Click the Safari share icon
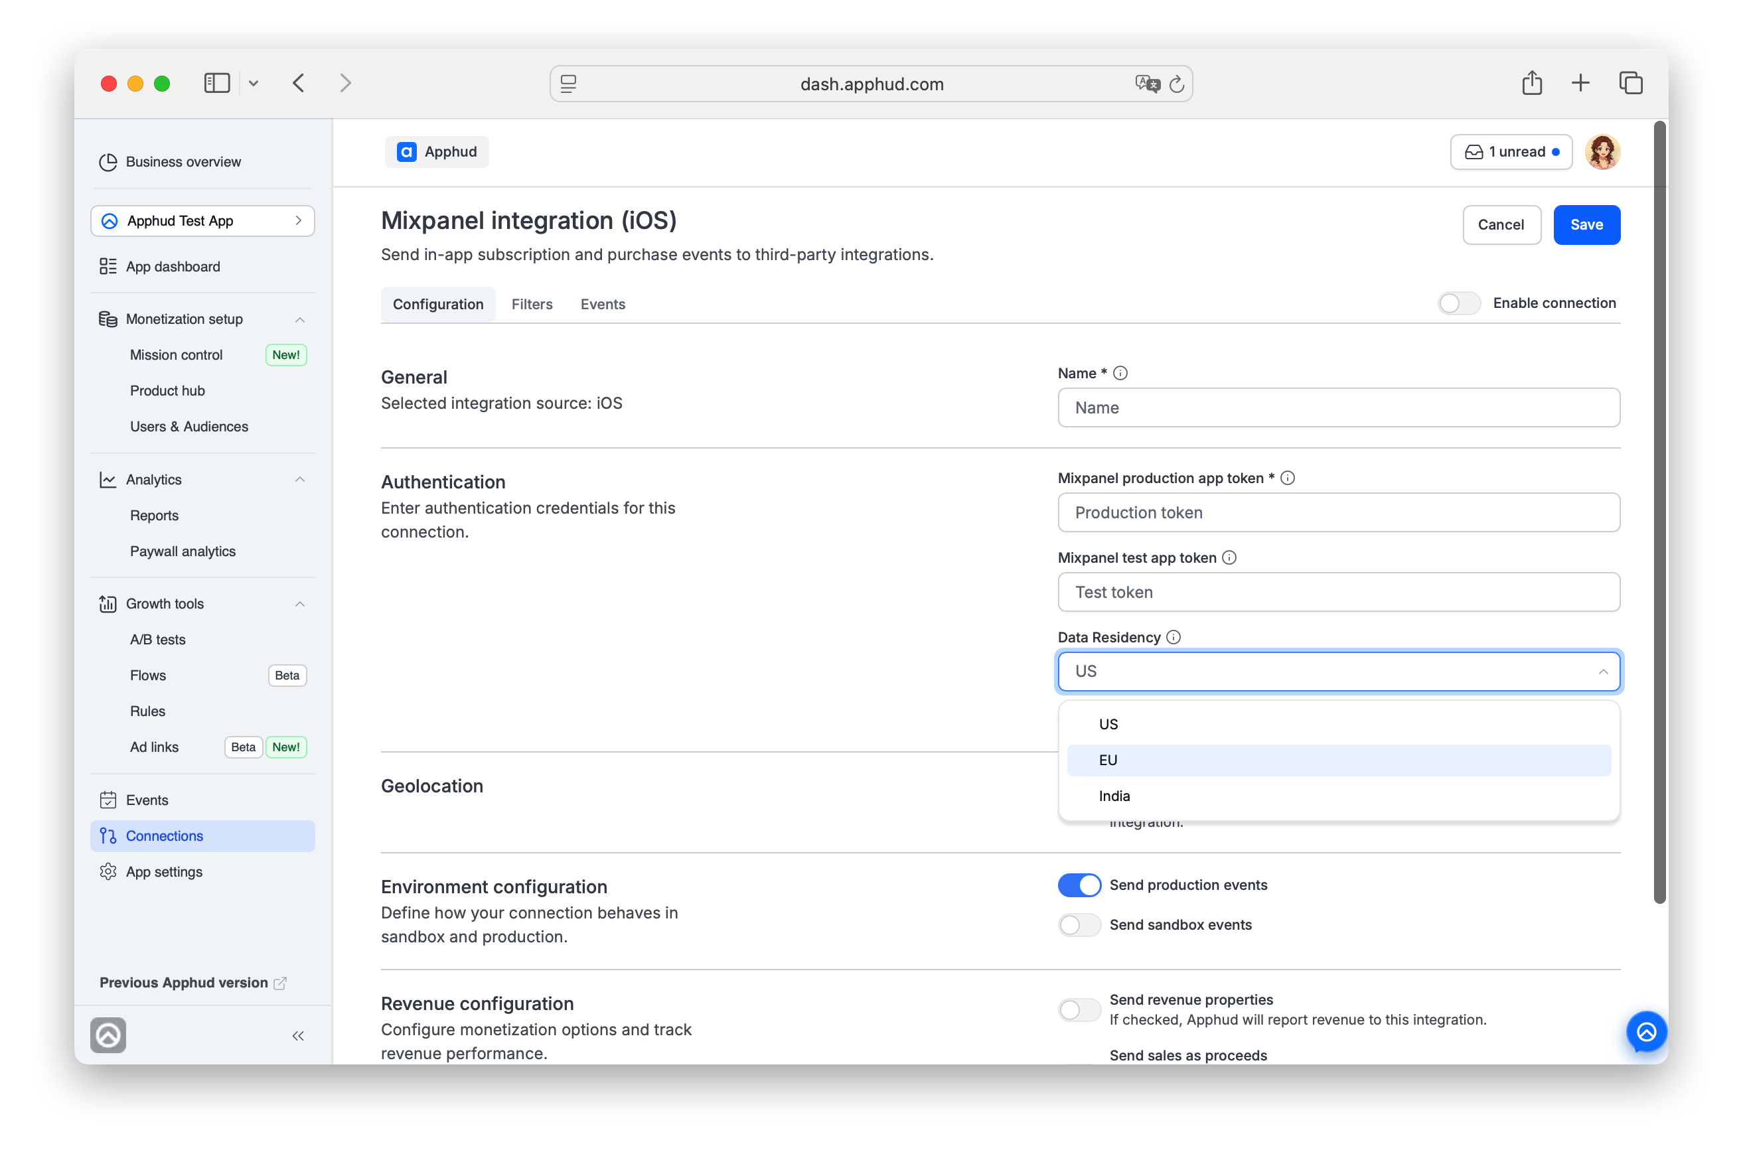The image size is (1743, 1164). coord(1531,82)
